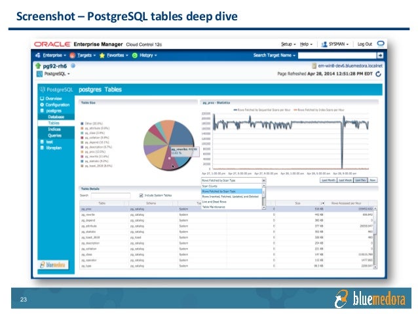Click the green up-status arrow icon

tap(38, 66)
